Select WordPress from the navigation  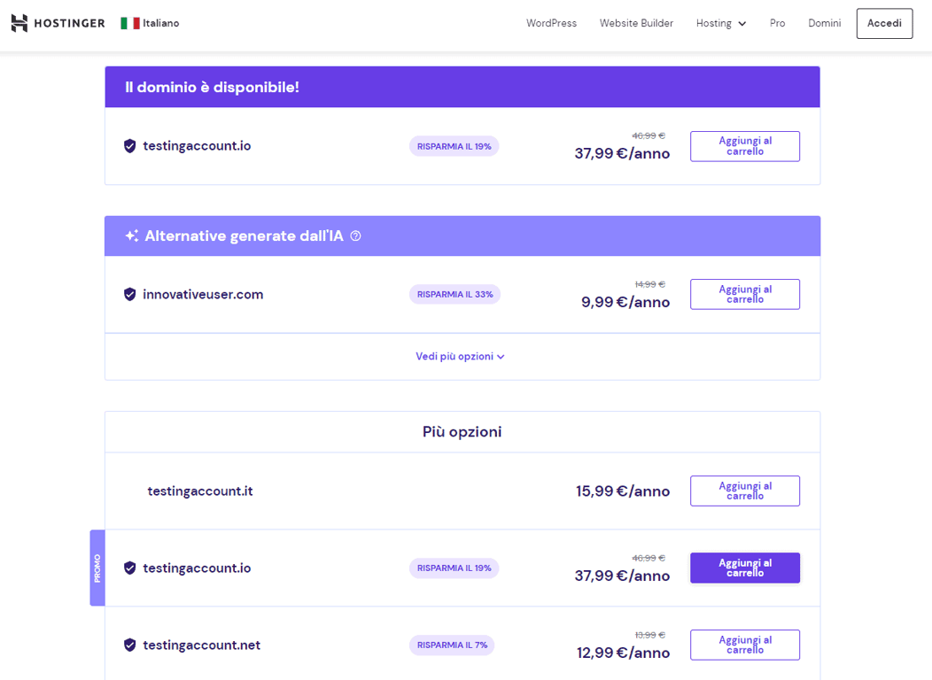pos(551,23)
